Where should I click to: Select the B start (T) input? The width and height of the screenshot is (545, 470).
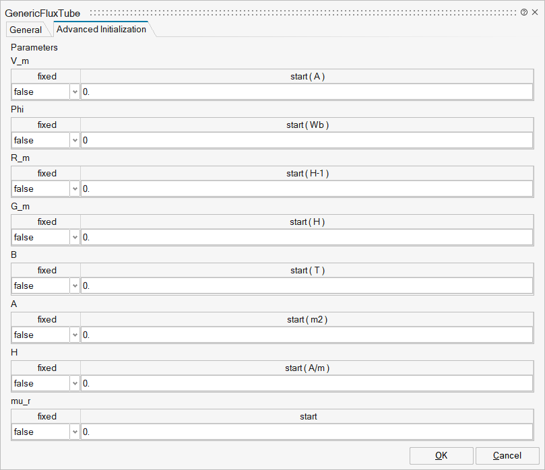(x=308, y=286)
